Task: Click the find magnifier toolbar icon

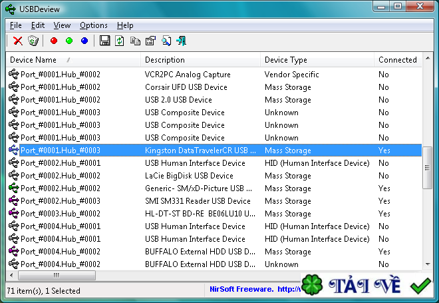Action: pos(166,41)
